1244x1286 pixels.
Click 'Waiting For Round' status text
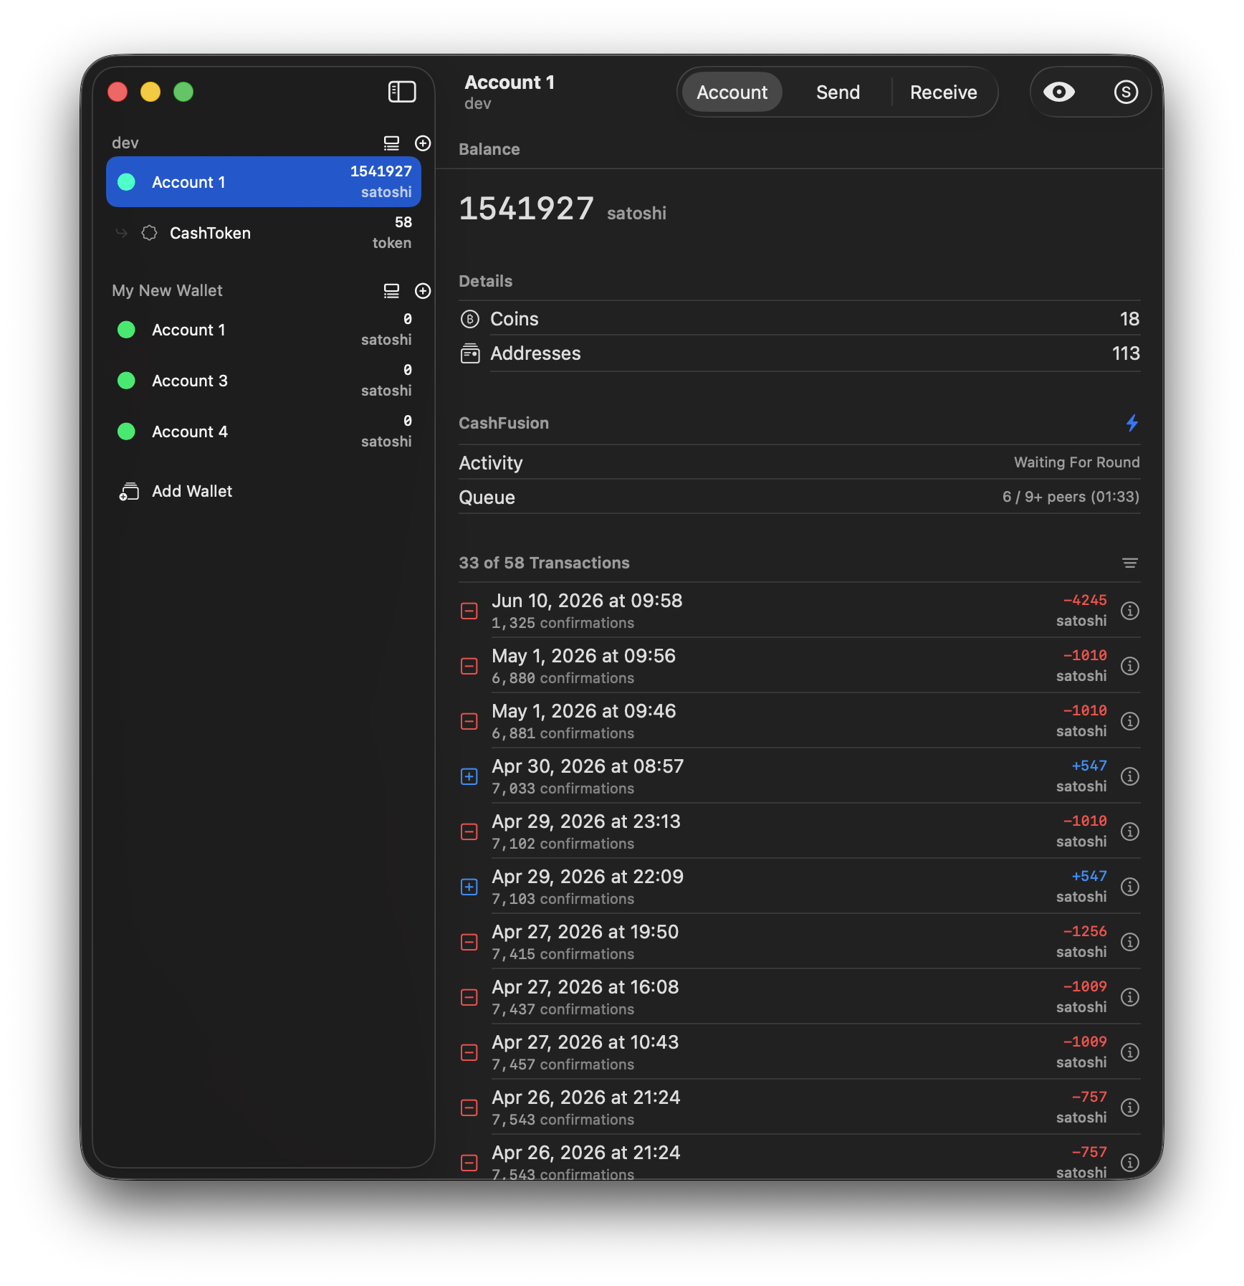[1076, 462]
